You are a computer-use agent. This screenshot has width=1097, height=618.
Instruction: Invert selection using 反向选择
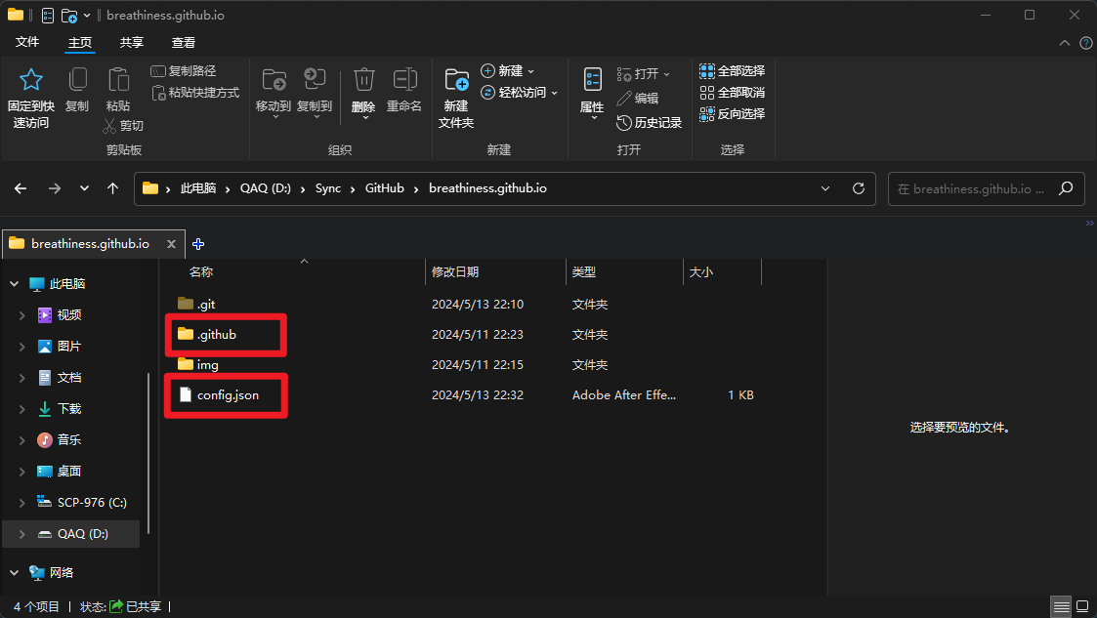(734, 113)
